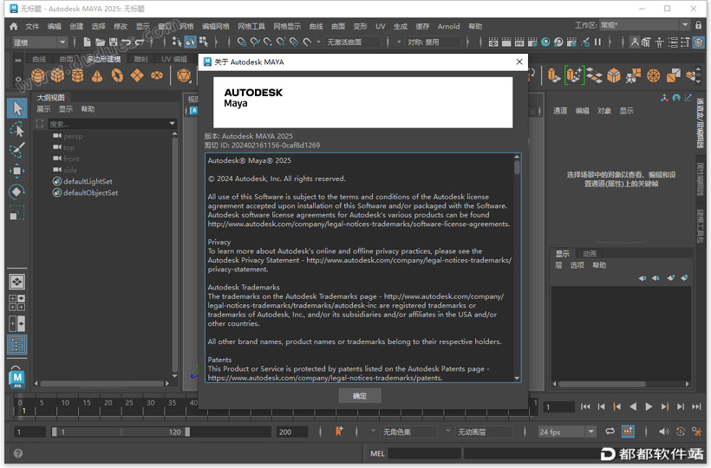Screen dimensions: 711x468
Task: Create a polygon cone from shelf
Action: [x=97, y=75]
